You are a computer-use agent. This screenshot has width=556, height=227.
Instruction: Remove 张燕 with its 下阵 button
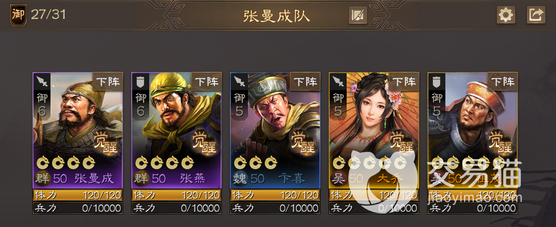[x=207, y=82]
